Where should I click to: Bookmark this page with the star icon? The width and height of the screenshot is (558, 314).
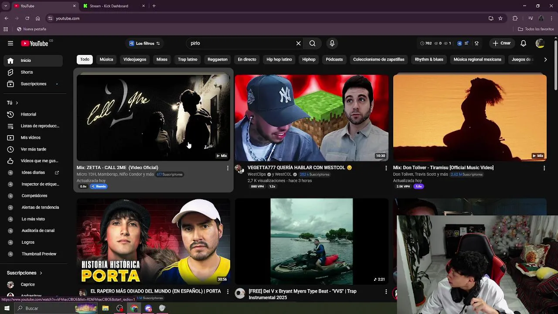coord(500,18)
